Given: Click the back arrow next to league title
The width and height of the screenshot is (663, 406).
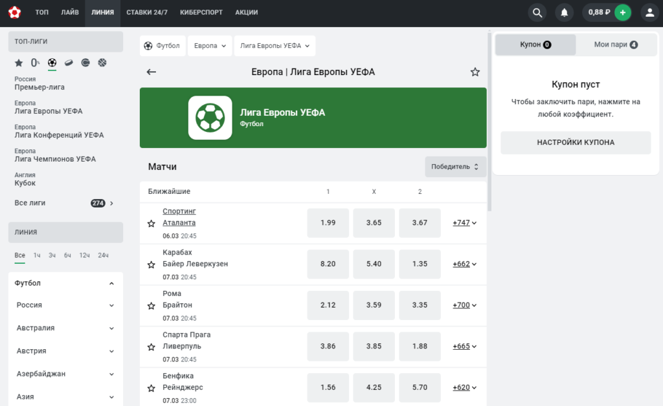Looking at the screenshot, I should tap(152, 72).
